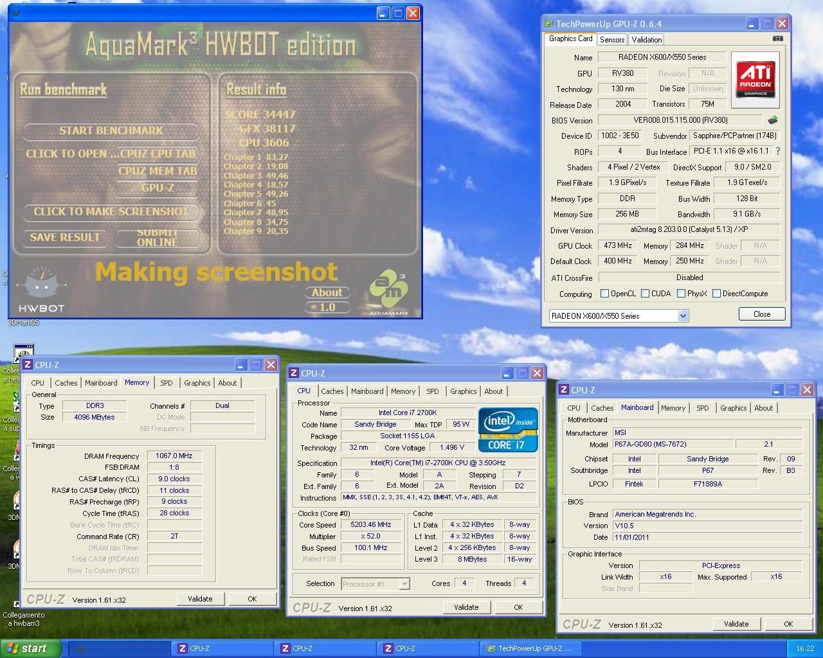Click the BIOS Version VER008.015.115.000 field
The image size is (823, 658).
[x=681, y=120]
